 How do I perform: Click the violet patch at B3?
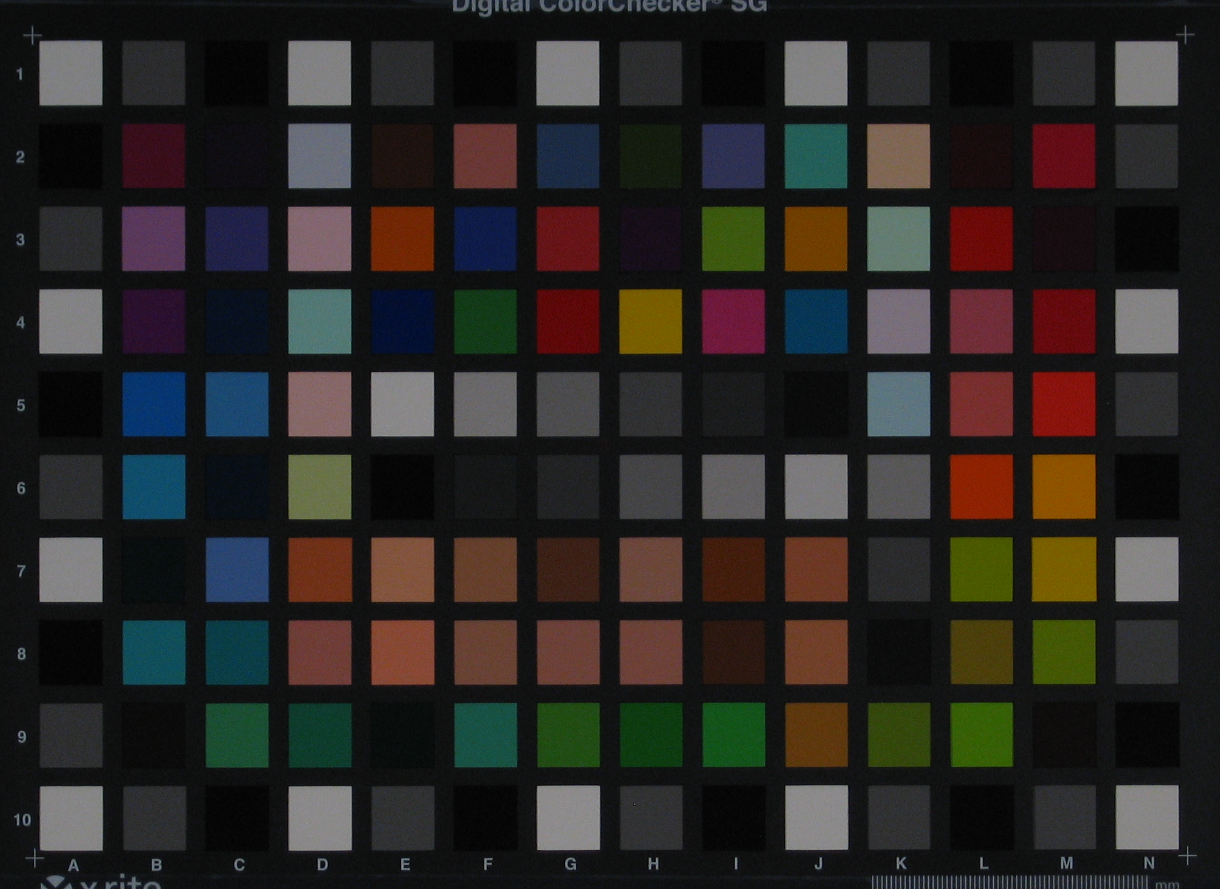153,239
